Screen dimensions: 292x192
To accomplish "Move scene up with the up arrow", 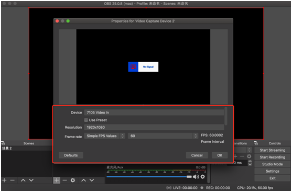I will click(23, 180).
